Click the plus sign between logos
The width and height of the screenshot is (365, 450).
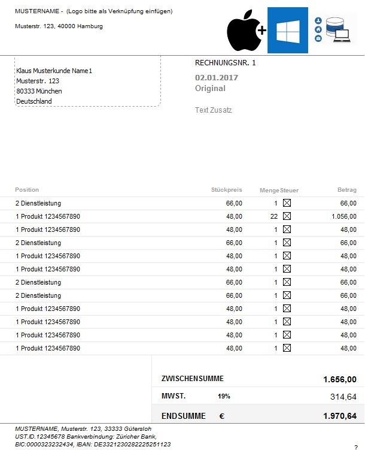pyautogui.click(x=262, y=30)
